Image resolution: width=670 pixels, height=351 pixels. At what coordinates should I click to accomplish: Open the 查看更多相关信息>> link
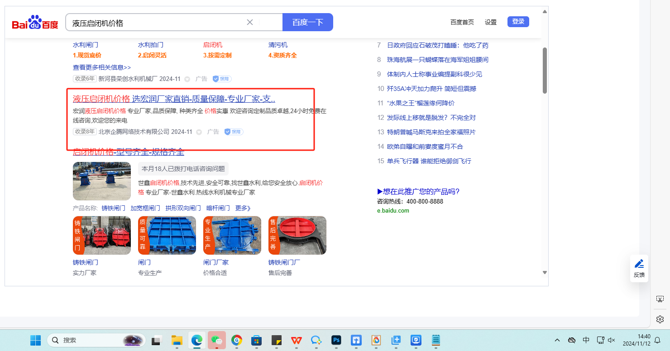click(102, 67)
